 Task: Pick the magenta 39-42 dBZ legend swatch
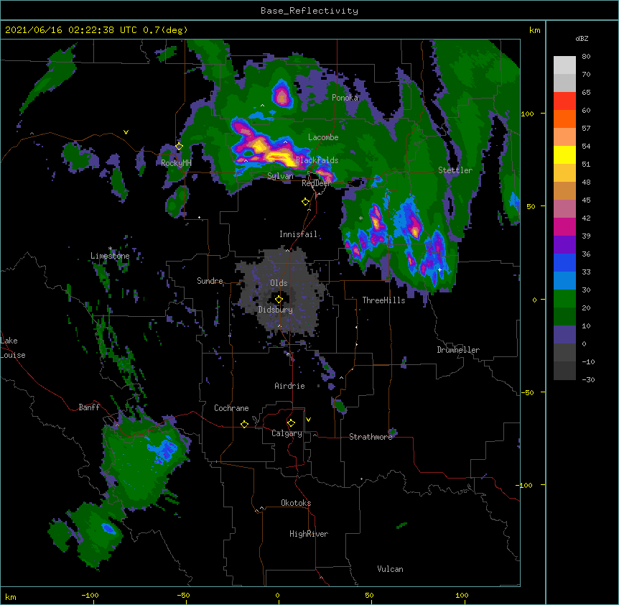coord(564,226)
